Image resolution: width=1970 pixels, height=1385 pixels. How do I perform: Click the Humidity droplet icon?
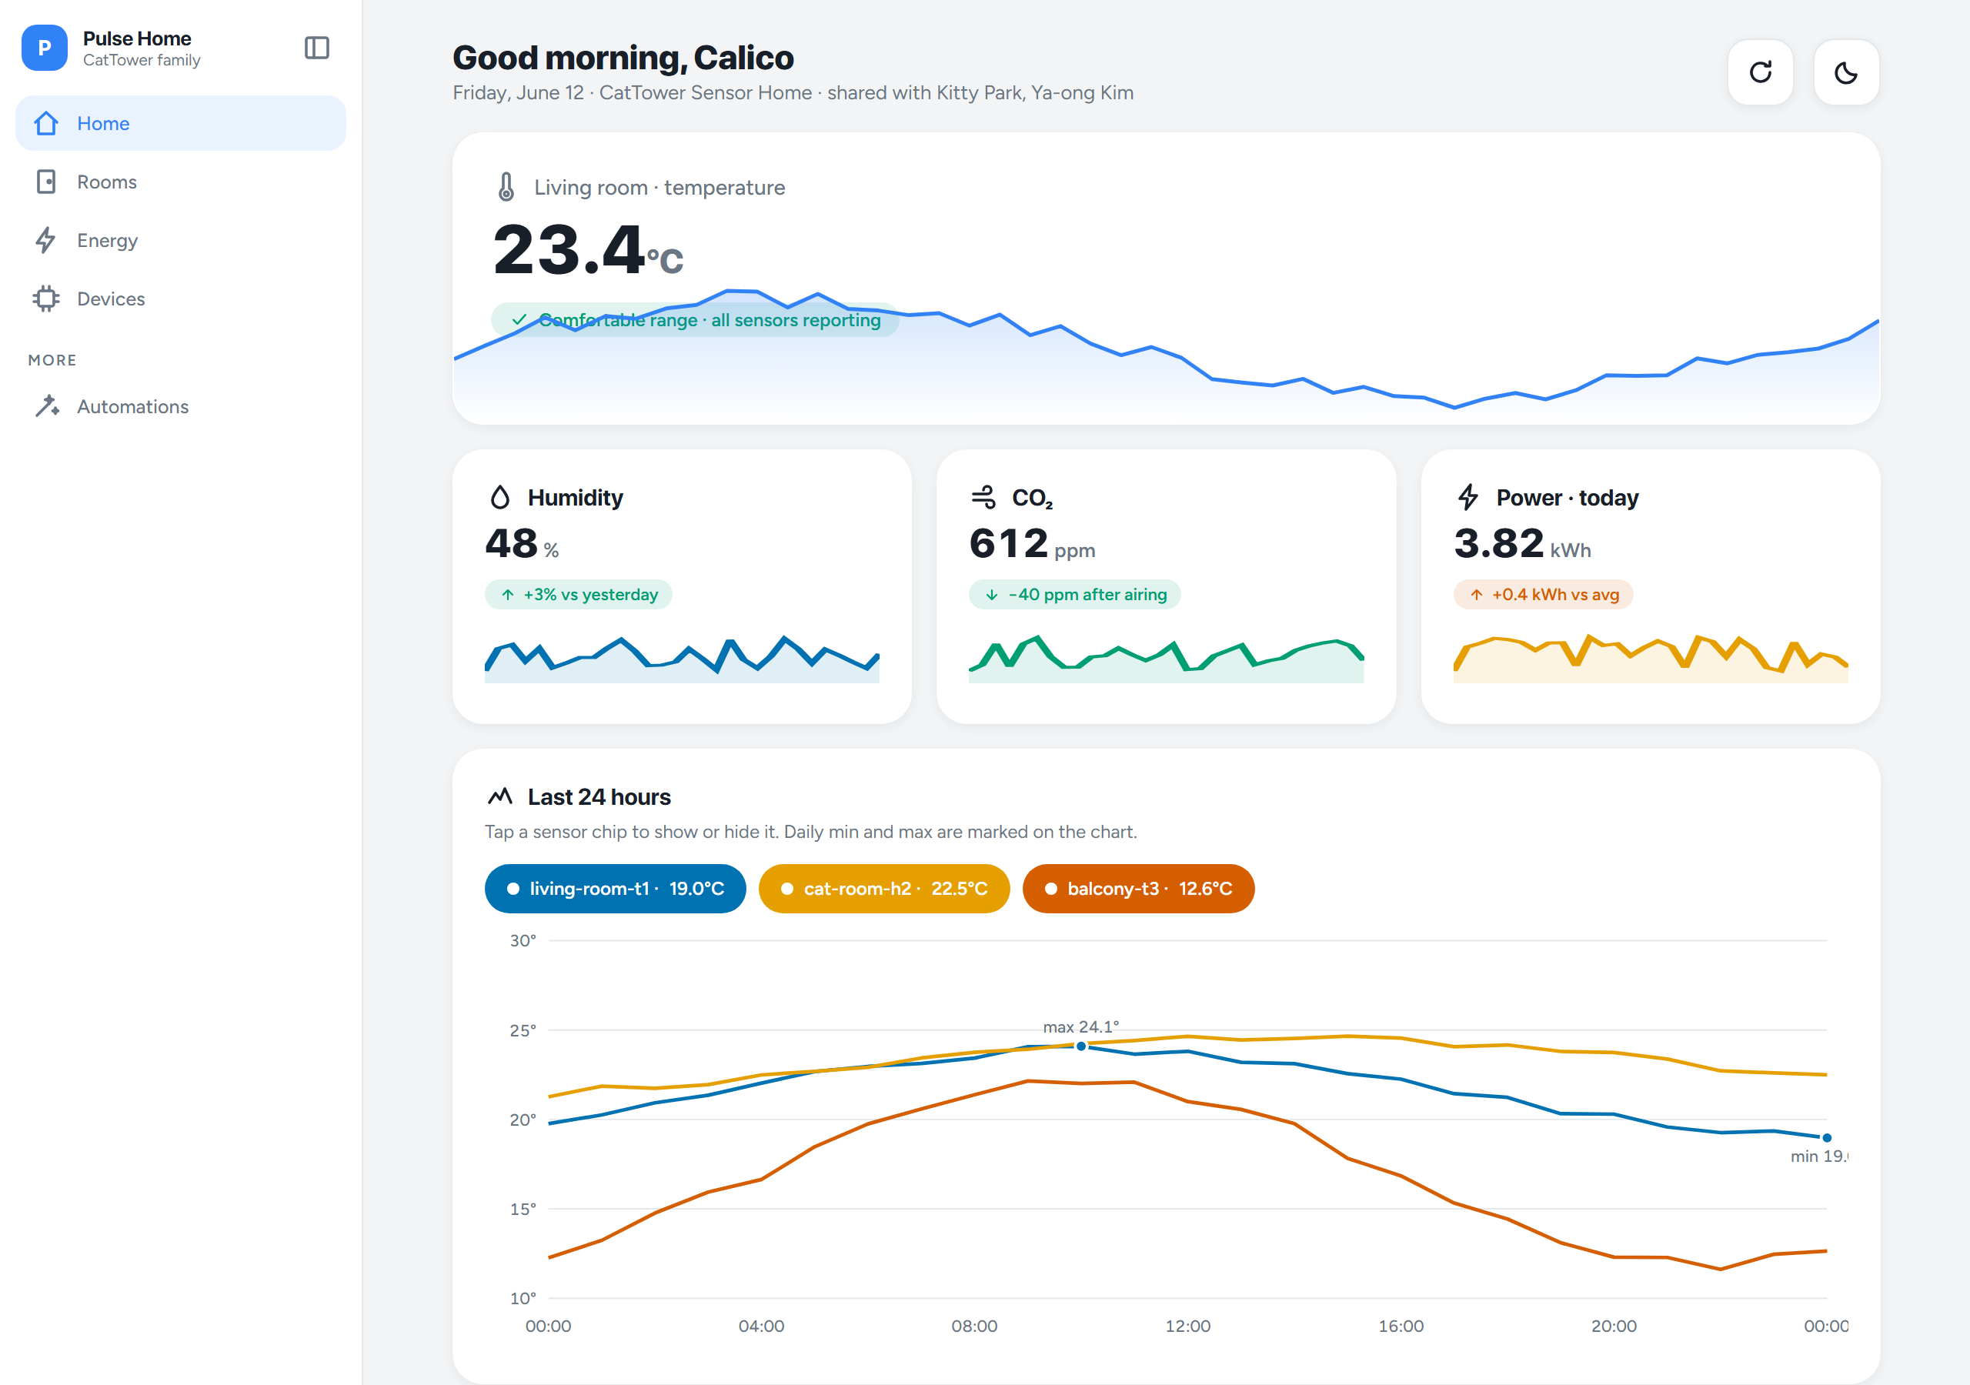coord(500,497)
